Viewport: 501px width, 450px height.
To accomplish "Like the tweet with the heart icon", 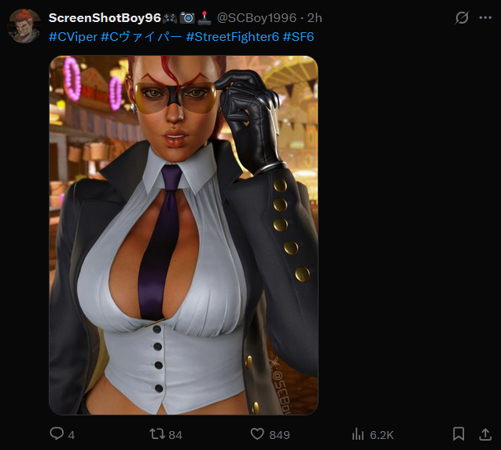I will [x=257, y=434].
